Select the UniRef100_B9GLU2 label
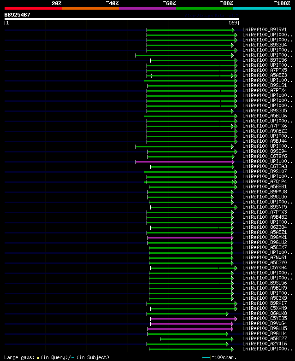295x361 pixels. point(265,242)
